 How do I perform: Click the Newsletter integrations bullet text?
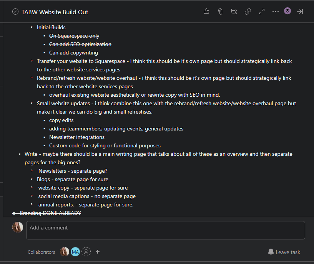(x=77, y=137)
